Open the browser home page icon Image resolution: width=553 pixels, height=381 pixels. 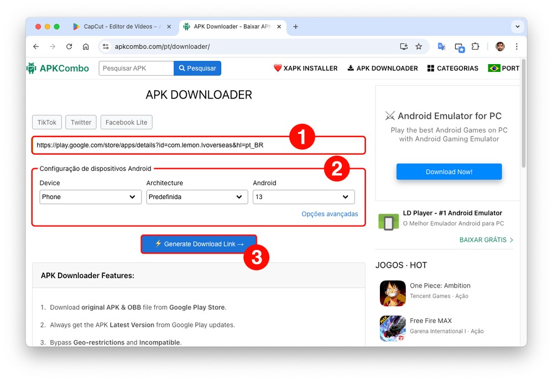click(x=86, y=46)
